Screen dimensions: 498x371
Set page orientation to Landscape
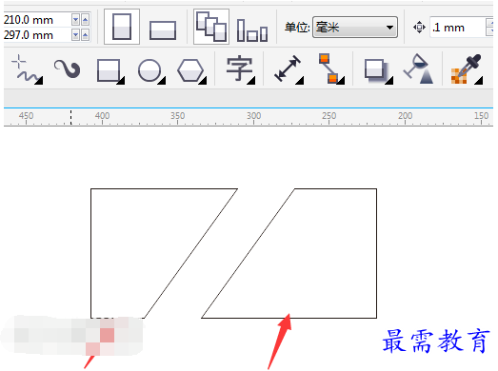click(163, 30)
